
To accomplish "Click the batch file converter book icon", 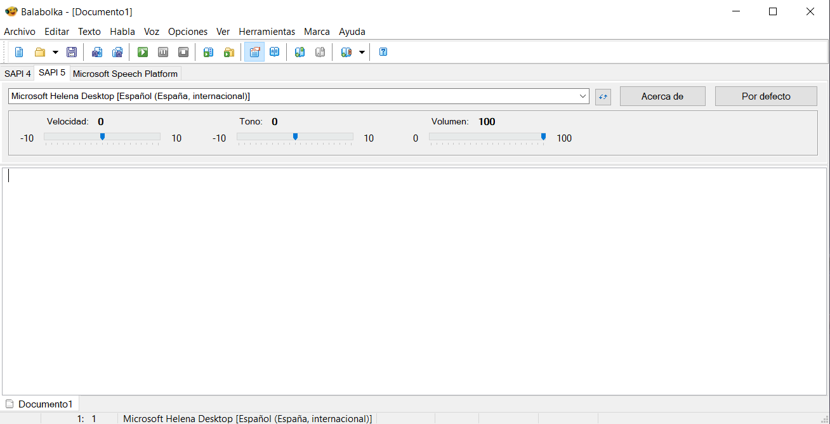I will [346, 52].
